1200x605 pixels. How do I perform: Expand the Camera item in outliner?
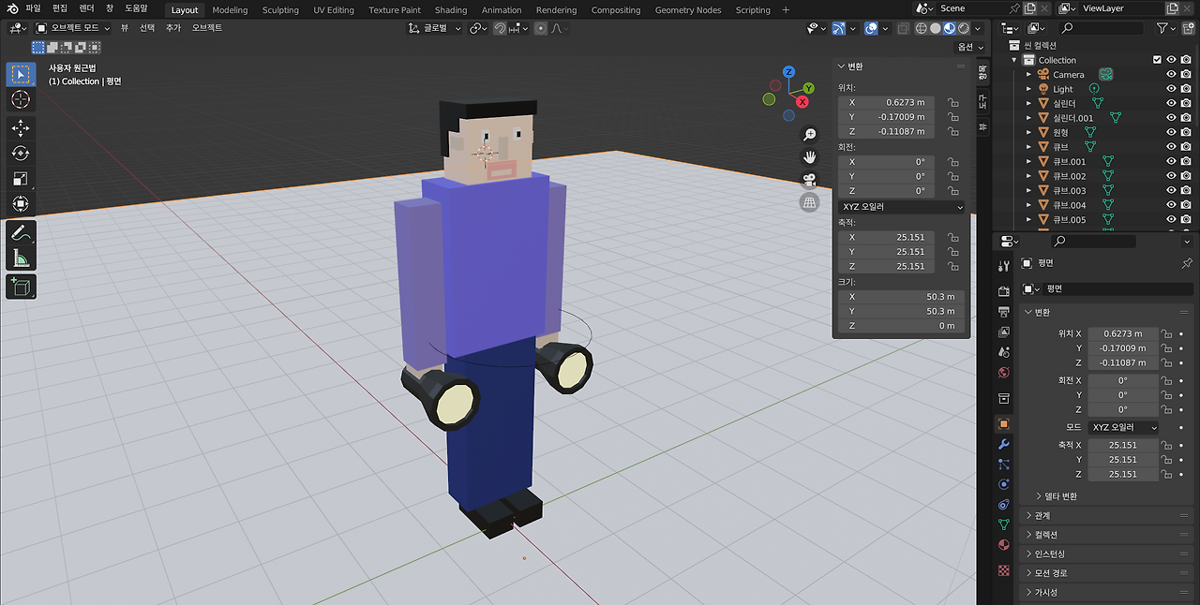[x=1028, y=74]
